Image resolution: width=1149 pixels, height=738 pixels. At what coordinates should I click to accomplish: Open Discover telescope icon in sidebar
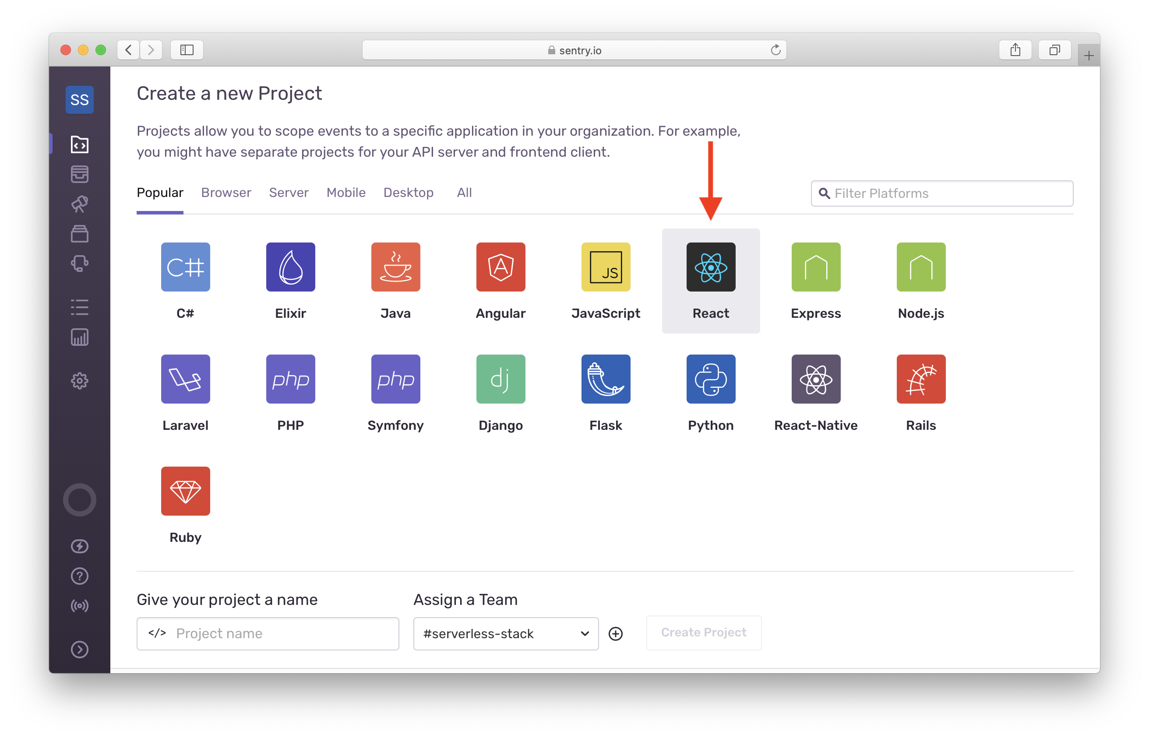pyautogui.click(x=80, y=204)
